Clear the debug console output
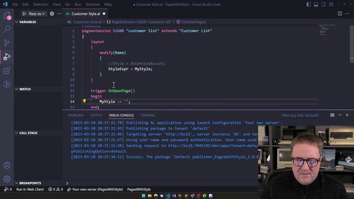 click(x=332, y=115)
